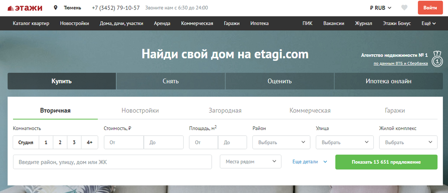Open по данным ВТБ и Сбербанка link
Screen dimensions: 448x193
[x=401, y=64]
